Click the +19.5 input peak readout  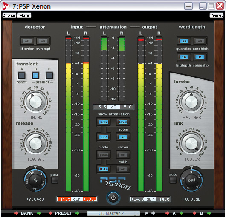point(64,199)
